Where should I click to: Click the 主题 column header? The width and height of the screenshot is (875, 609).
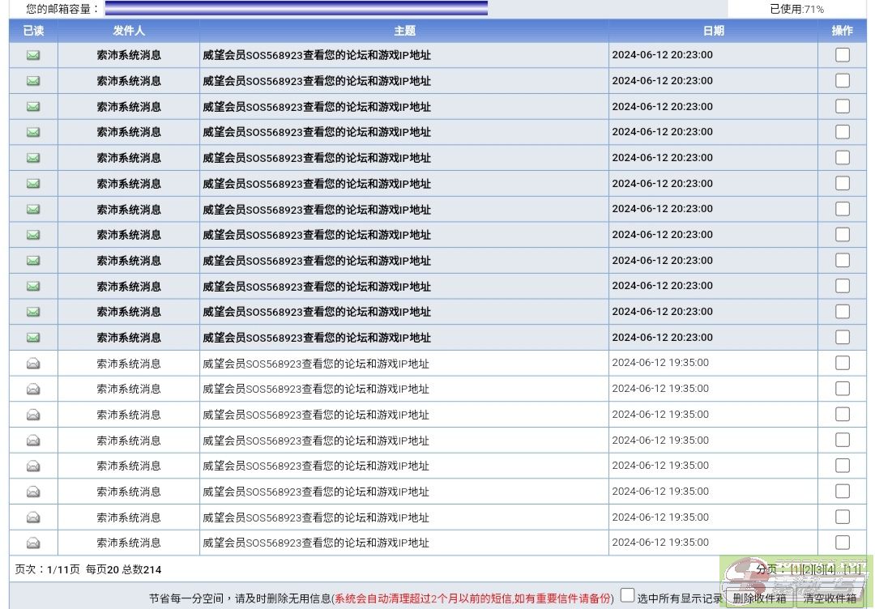point(404,31)
